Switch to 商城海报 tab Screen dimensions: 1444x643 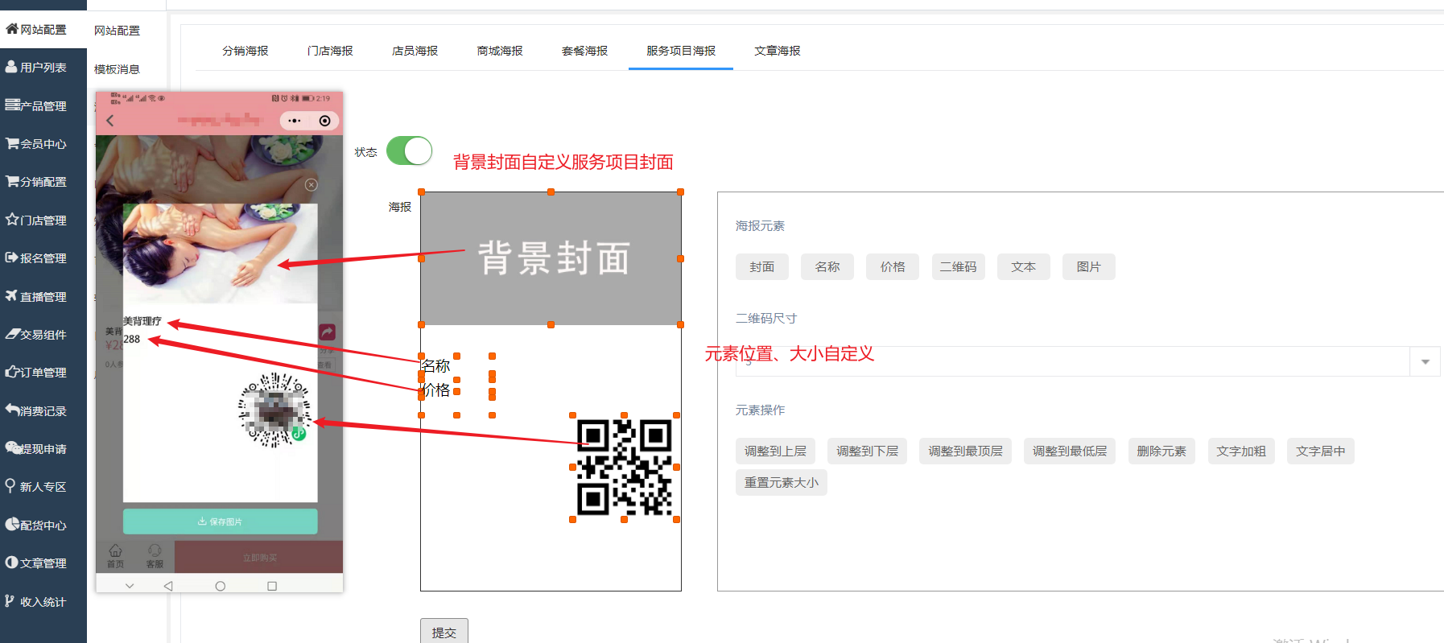(500, 51)
